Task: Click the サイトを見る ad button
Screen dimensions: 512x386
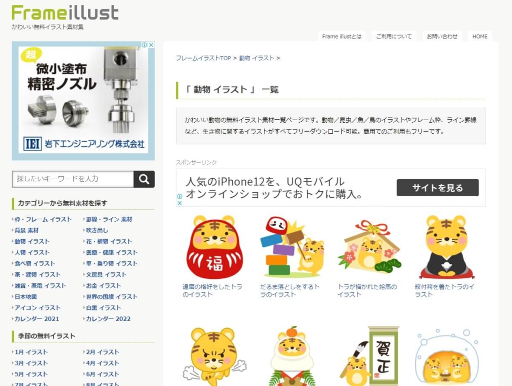Action: [437, 188]
